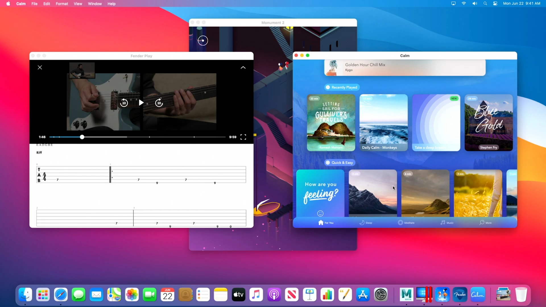The width and height of the screenshot is (546, 307).
Task: Click the Recently Played label button
Action: coord(342,87)
